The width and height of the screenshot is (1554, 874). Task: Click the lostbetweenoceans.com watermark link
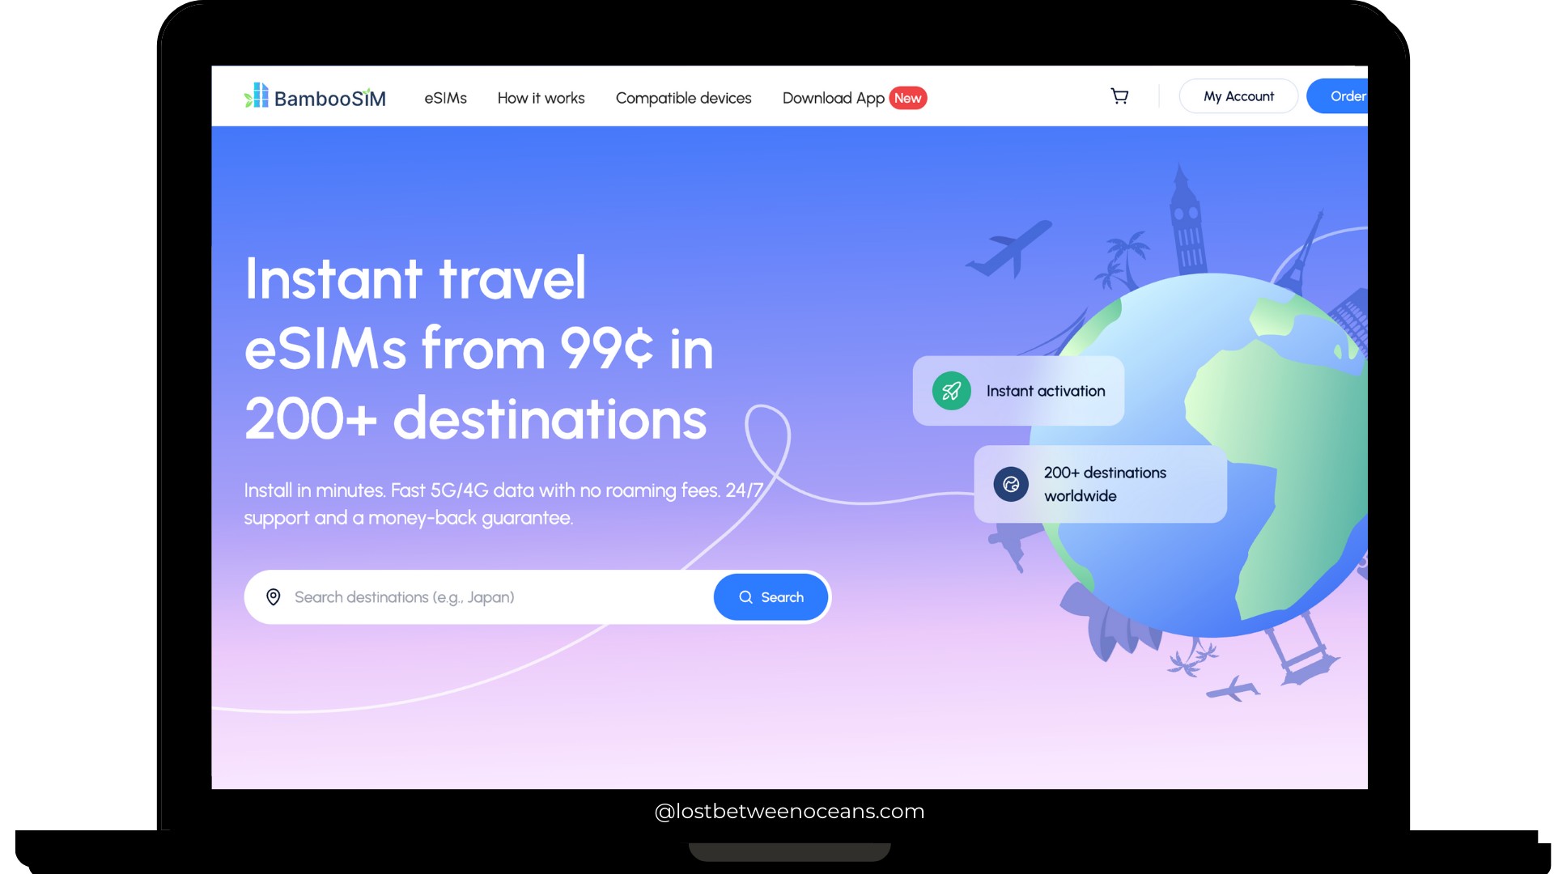coord(790,812)
